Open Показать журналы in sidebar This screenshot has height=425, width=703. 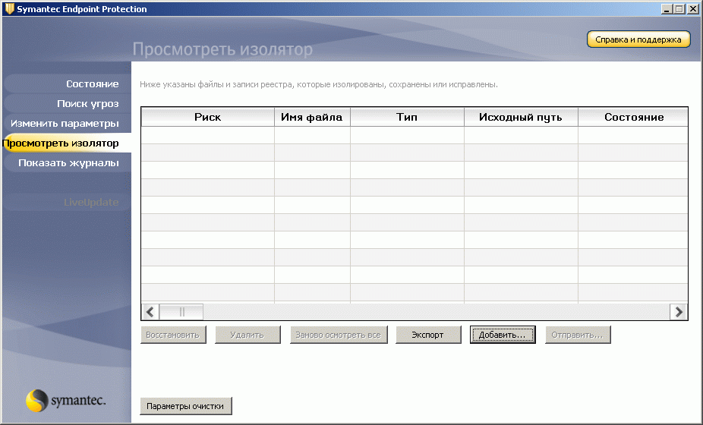(x=68, y=162)
